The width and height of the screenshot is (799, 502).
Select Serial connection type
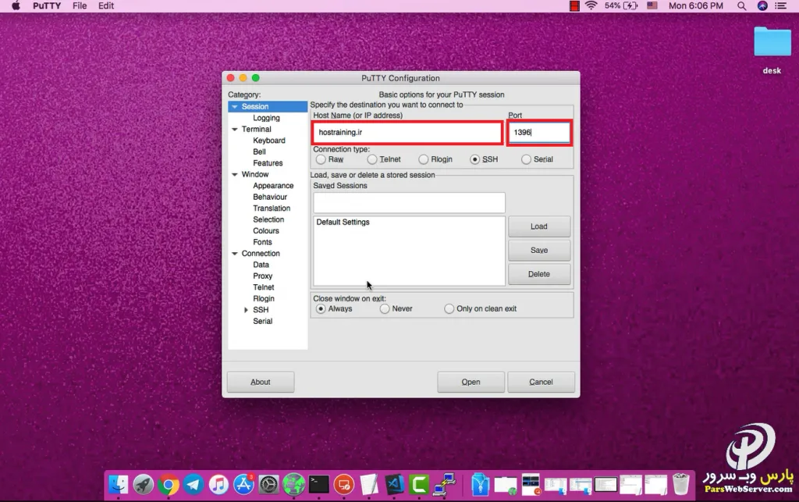pyautogui.click(x=526, y=159)
